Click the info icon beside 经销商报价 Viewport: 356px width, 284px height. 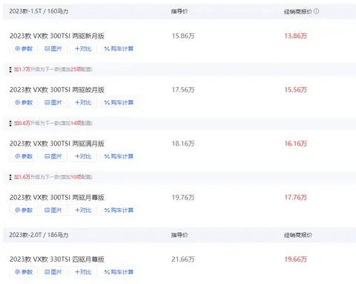316,11
